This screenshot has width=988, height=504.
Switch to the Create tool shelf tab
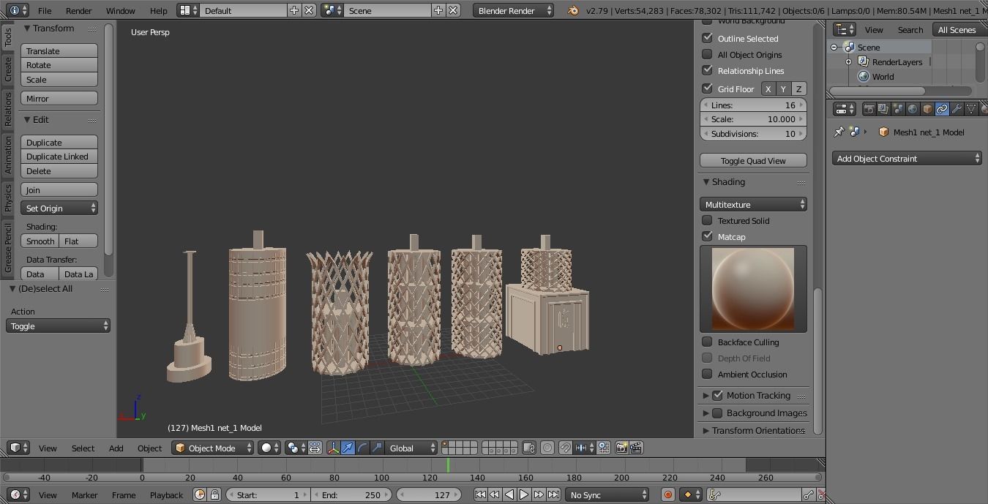tap(8, 69)
